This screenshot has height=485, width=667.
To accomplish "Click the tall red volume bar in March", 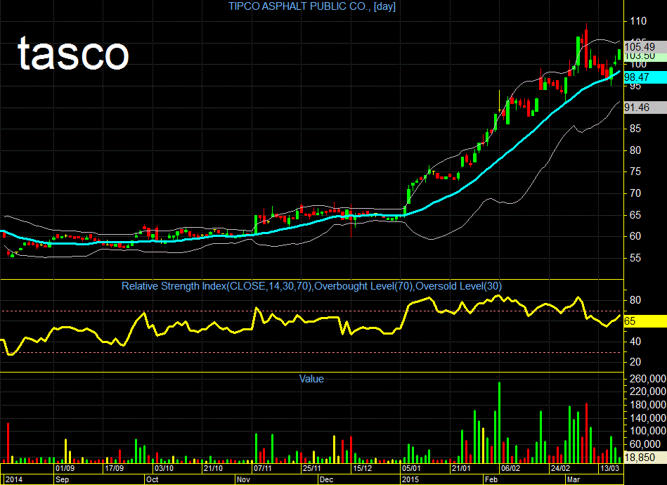I will point(586,433).
